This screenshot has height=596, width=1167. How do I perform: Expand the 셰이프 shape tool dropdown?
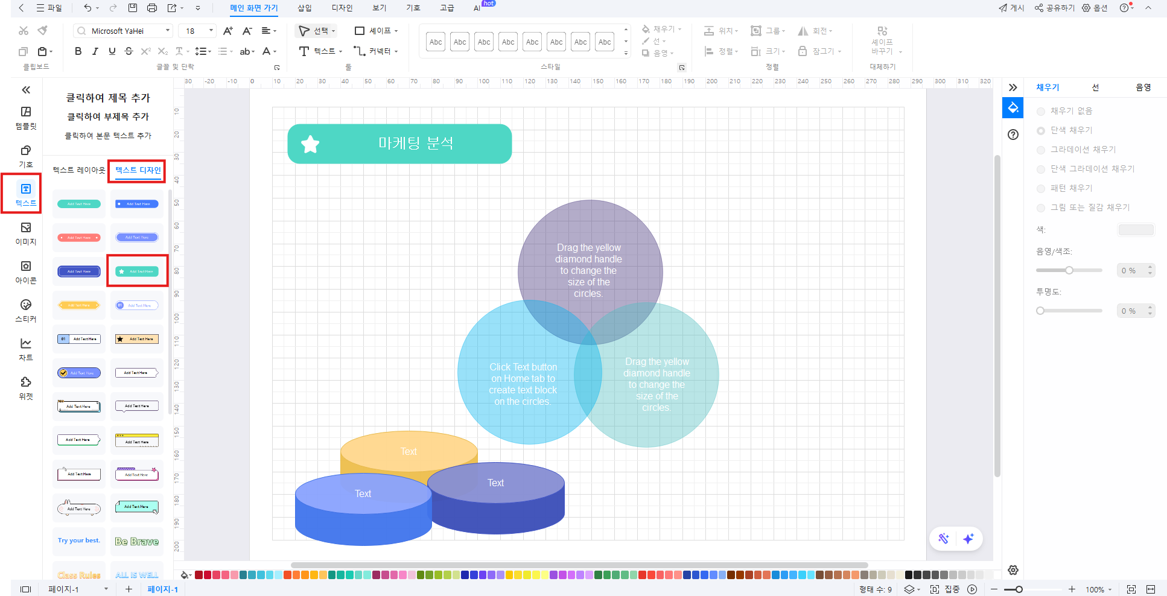396,31
